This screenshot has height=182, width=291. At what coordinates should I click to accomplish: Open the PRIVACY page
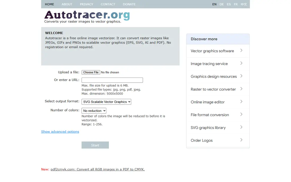point(87,4)
